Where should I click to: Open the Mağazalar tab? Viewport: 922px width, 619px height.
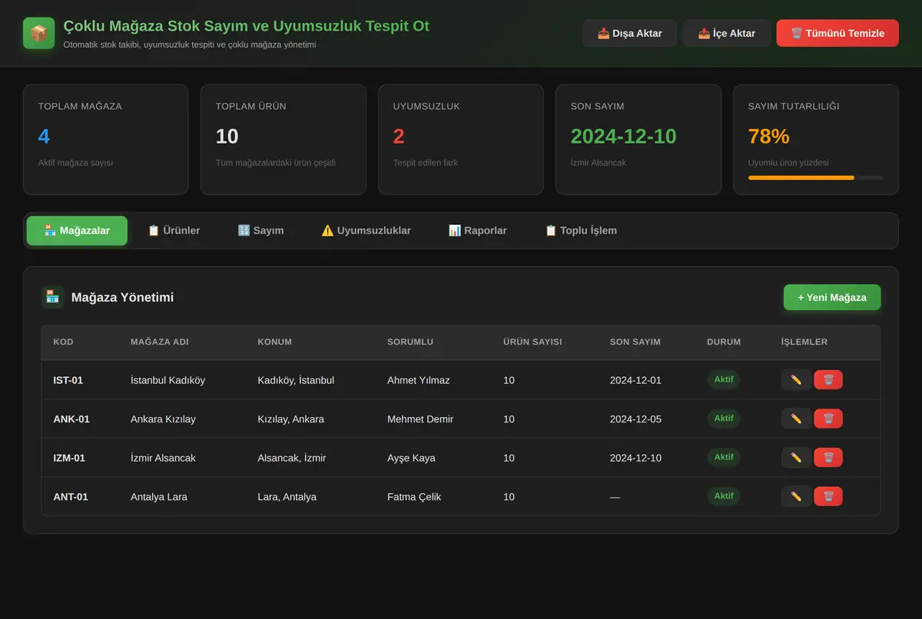coord(77,230)
